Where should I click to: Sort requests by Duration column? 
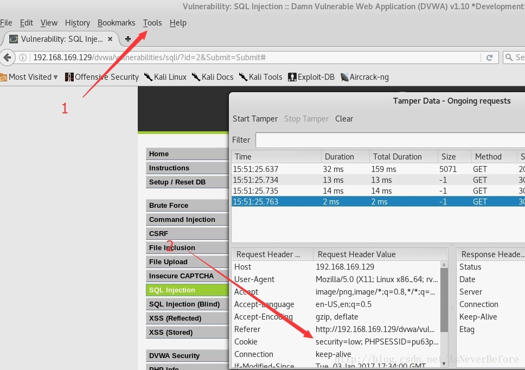[345, 157]
